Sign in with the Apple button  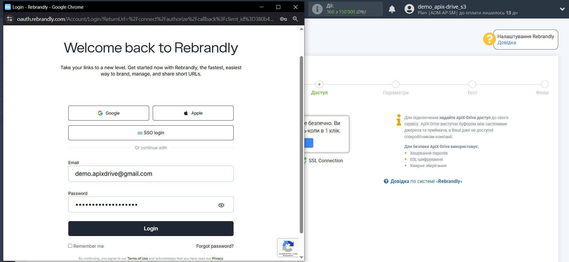pyautogui.click(x=193, y=113)
